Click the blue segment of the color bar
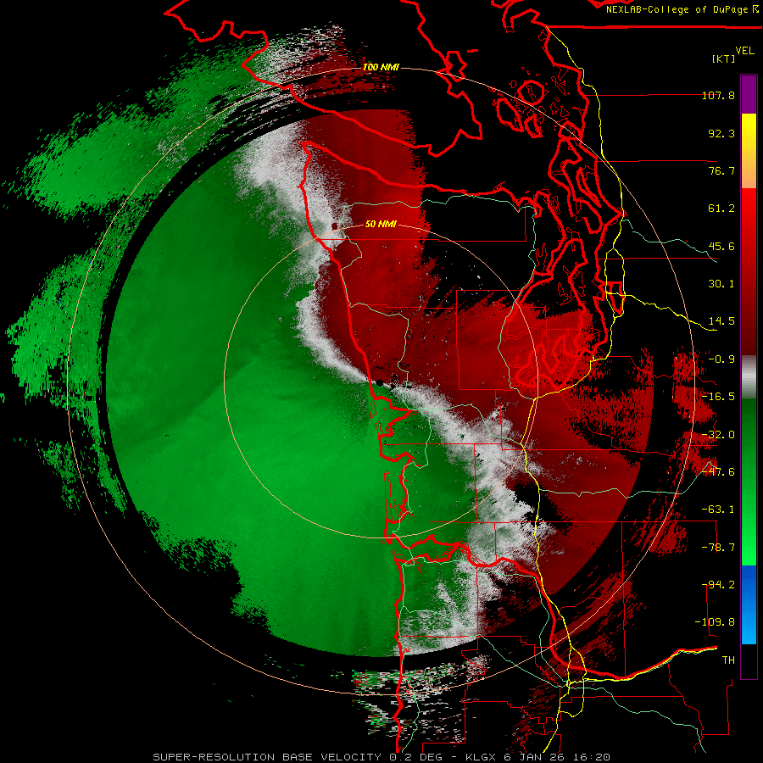The height and width of the screenshot is (763, 763). [749, 604]
